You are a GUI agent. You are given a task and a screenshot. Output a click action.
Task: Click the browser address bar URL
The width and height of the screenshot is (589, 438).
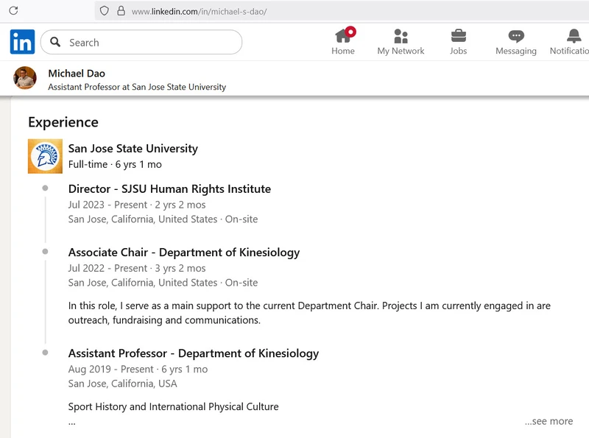pyautogui.click(x=199, y=12)
